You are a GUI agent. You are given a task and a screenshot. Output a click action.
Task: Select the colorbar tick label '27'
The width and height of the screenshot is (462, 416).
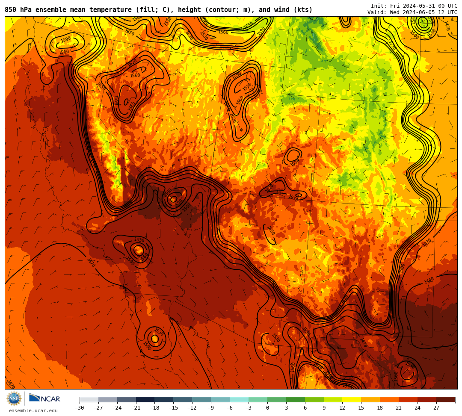click(x=436, y=408)
